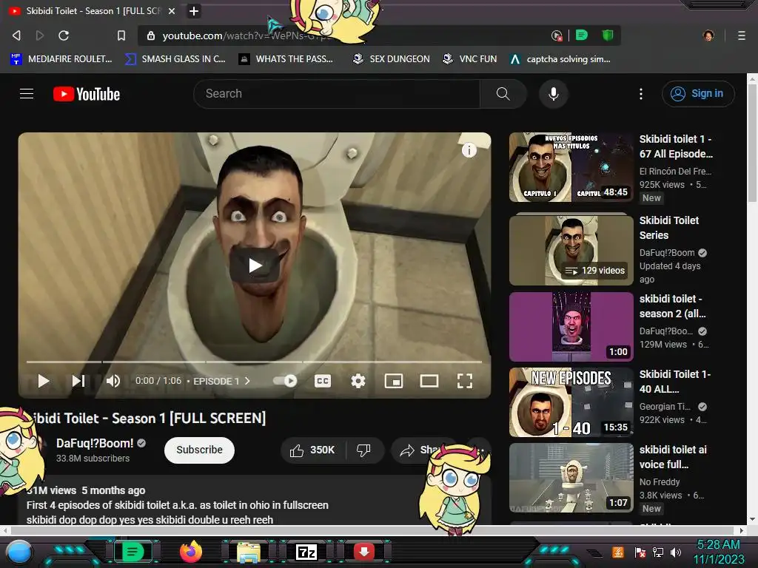Go back in browser
Image resolution: width=758 pixels, height=568 pixels.
(16, 35)
